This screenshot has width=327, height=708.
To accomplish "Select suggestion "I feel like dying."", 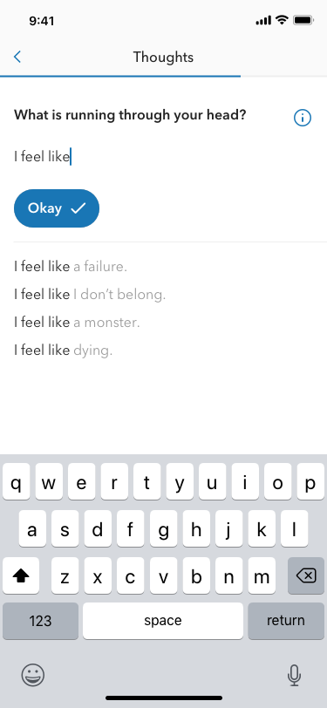I will [x=64, y=351].
